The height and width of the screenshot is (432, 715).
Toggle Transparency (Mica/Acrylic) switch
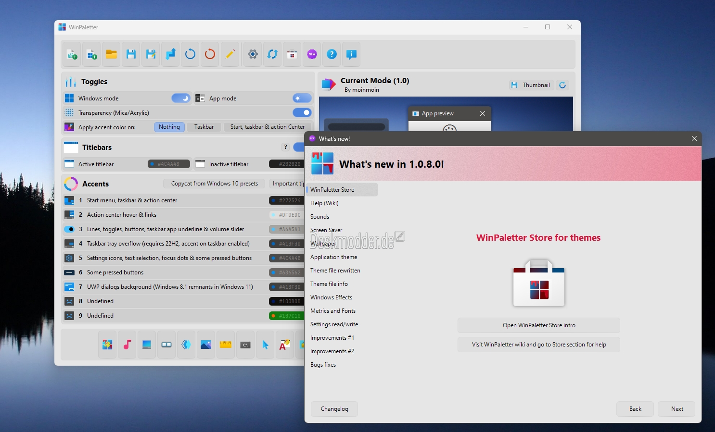point(302,112)
